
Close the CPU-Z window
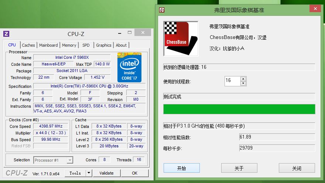tap(143, 32)
